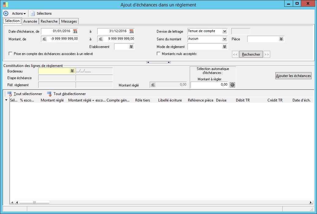Click Tout sélectionner icon
Screen dimensions: 317x214
[9, 94]
